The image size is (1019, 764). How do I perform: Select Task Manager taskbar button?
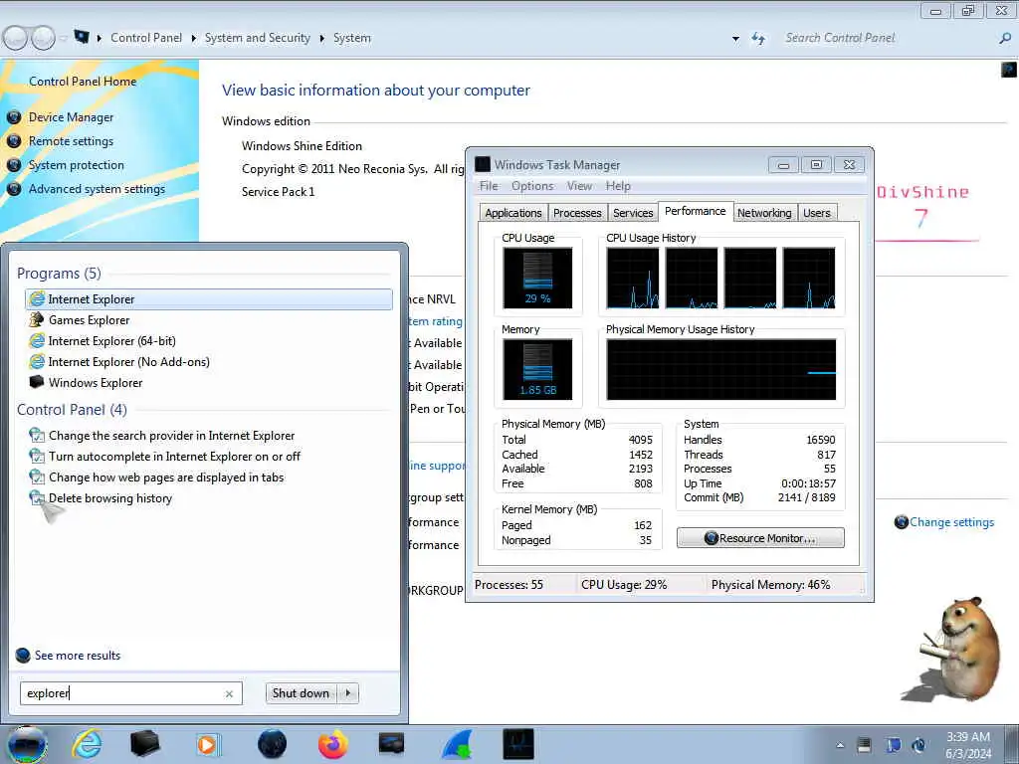pyautogui.click(x=517, y=744)
